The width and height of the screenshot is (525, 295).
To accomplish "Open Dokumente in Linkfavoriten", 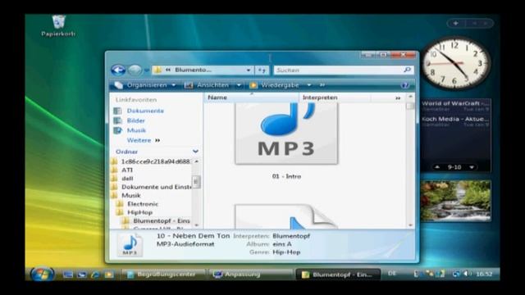I will tap(145, 111).
